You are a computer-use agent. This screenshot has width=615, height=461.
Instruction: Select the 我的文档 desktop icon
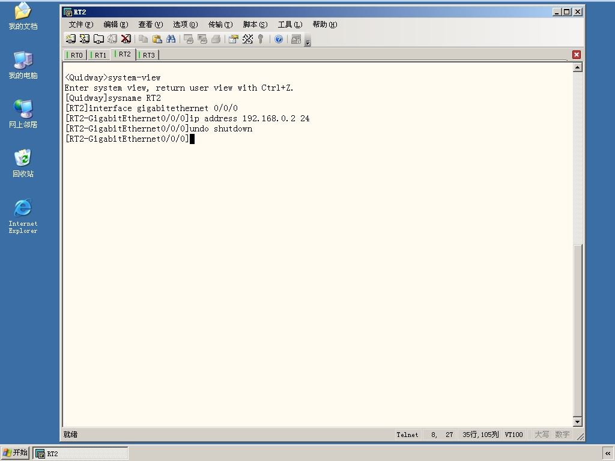click(x=23, y=16)
